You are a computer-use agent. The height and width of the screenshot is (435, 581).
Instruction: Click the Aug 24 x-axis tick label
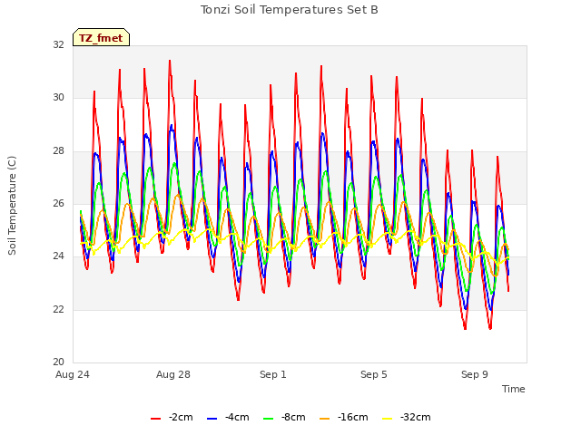tap(73, 374)
